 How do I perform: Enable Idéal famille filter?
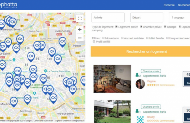tap(147, 38)
